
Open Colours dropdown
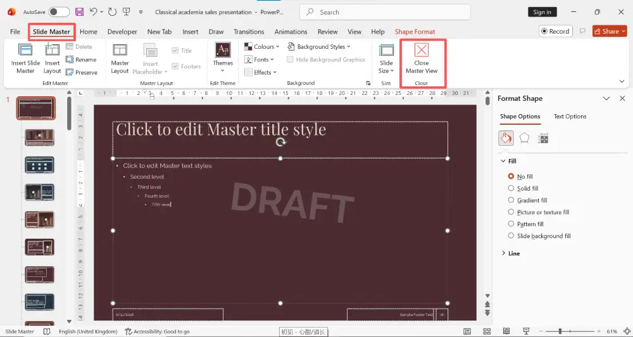262,46
